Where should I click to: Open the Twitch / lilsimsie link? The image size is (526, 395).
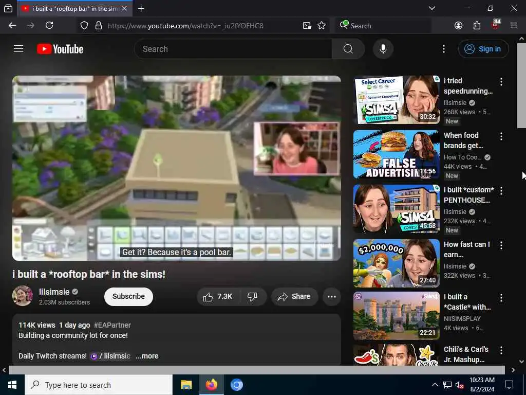[110, 356]
